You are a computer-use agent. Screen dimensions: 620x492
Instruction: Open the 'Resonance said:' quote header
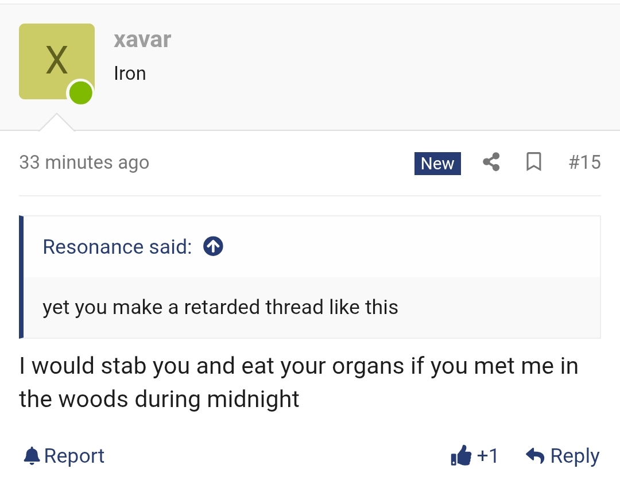(118, 247)
